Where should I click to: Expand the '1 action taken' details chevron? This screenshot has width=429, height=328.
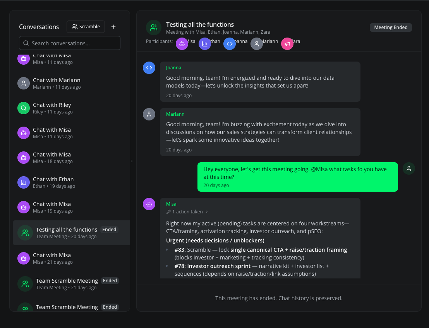(x=207, y=211)
